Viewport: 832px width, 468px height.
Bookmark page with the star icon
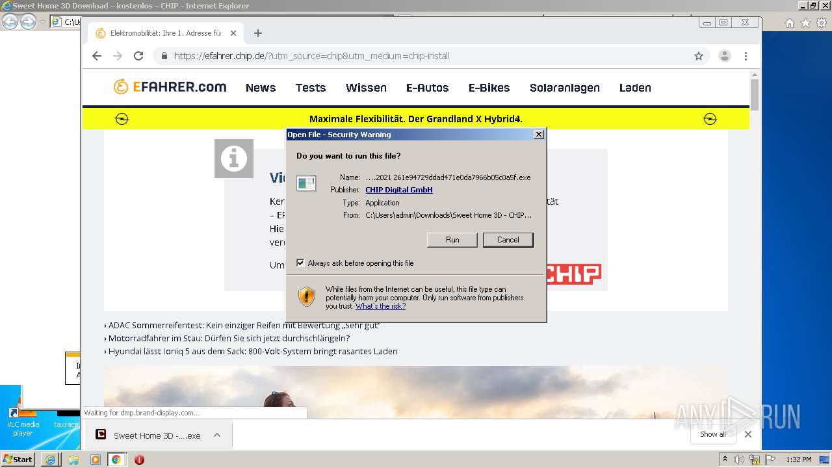click(x=699, y=56)
